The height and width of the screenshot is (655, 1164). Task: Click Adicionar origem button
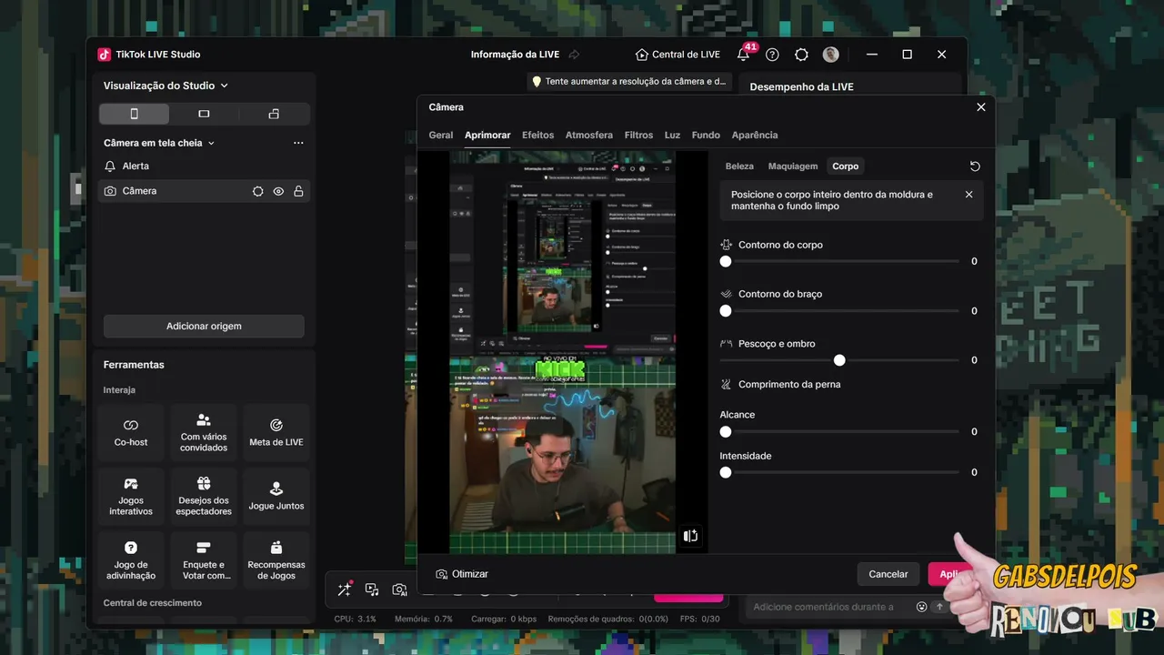(204, 326)
